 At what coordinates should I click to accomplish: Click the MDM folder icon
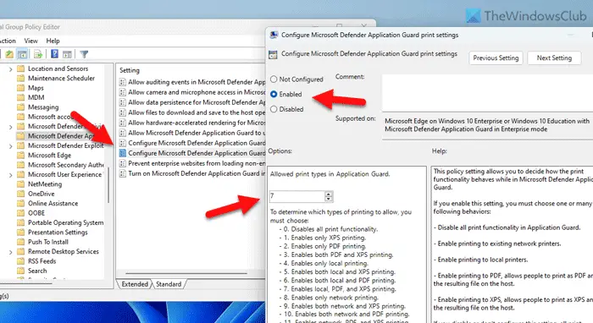[21, 97]
